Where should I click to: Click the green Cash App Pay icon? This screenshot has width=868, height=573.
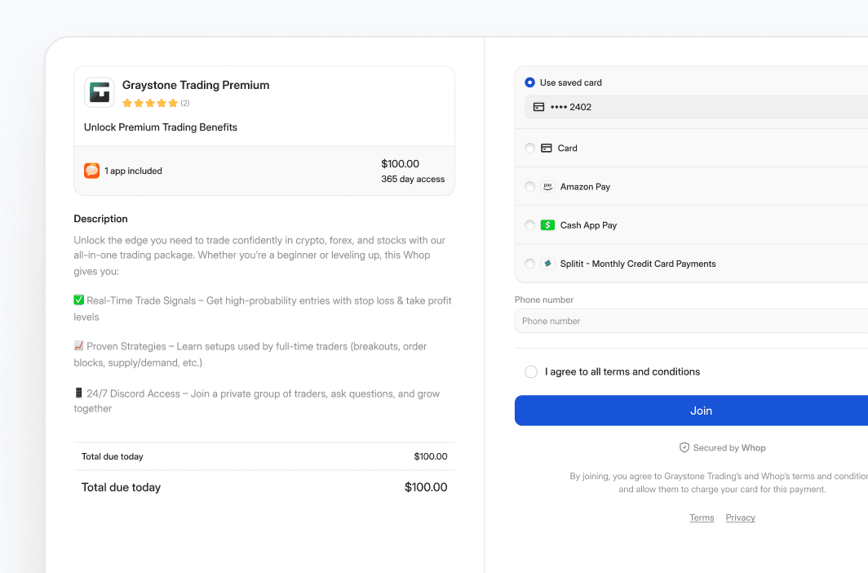547,224
